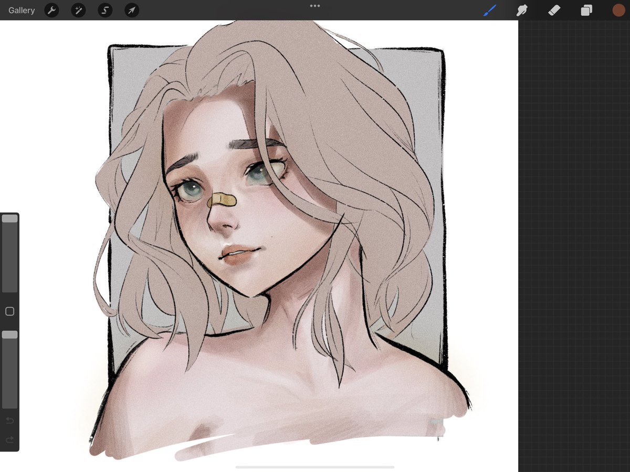The width and height of the screenshot is (630, 472).
Task: Open the Adjustments magic wand menu
Action: 78,10
